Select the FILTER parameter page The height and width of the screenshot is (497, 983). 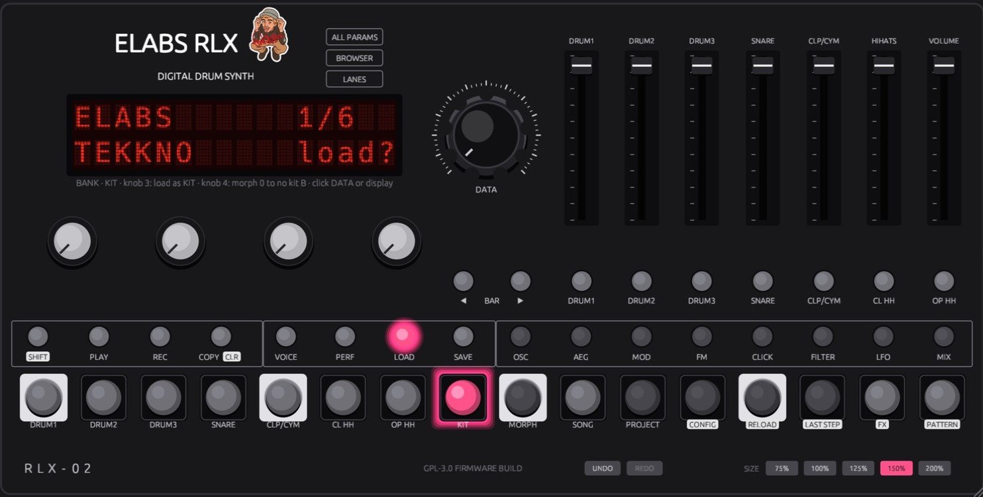coord(823,337)
